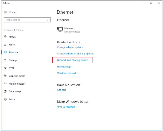Open Change adapter options link
Image resolution: width=163 pixels, height=131 pixels.
point(70,47)
